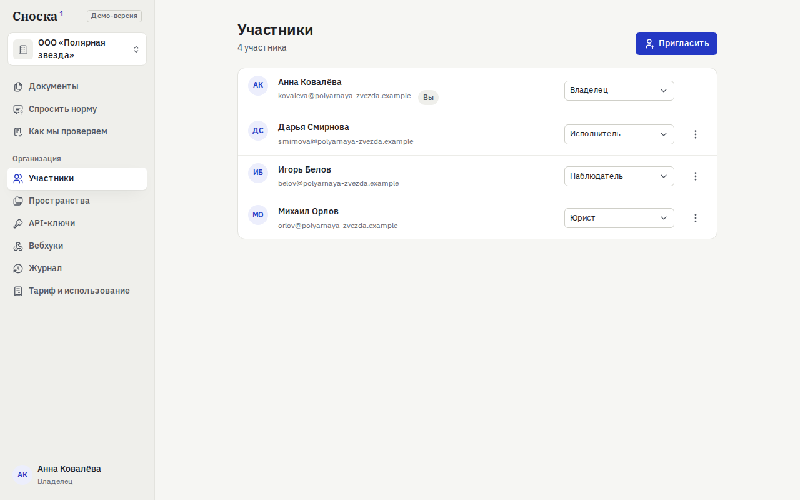Open actions menu for Игорь Белов
The height and width of the screenshot is (500, 800).
tap(696, 176)
